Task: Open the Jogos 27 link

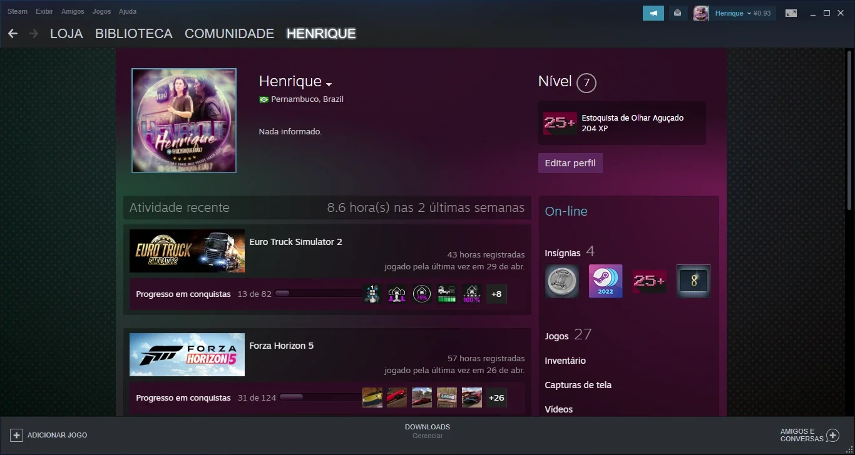Action: (568, 335)
